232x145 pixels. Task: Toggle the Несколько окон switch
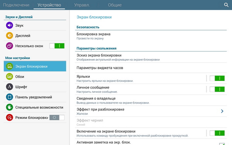(57, 46)
